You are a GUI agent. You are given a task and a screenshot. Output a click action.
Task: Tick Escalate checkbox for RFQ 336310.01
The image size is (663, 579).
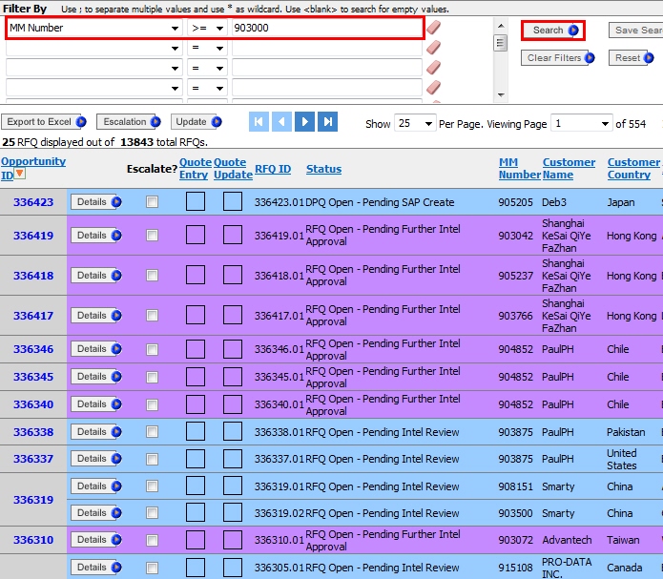click(x=153, y=540)
